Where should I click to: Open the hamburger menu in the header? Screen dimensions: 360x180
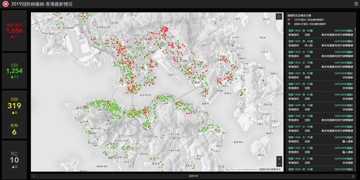pyautogui.click(x=356, y=4)
